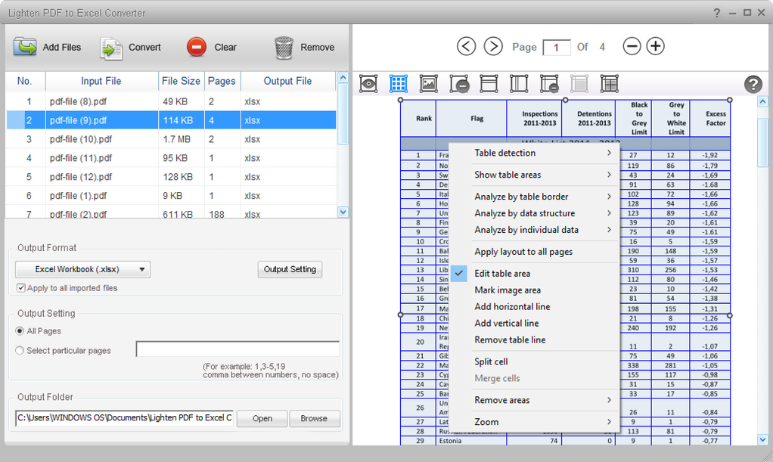
Task: Click the particular pages text field
Action: tap(237, 349)
